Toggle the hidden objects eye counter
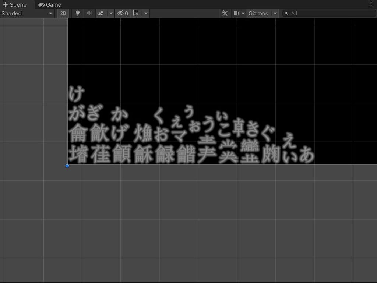This screenshot has width=377, height=283. [x=122, y=13]
